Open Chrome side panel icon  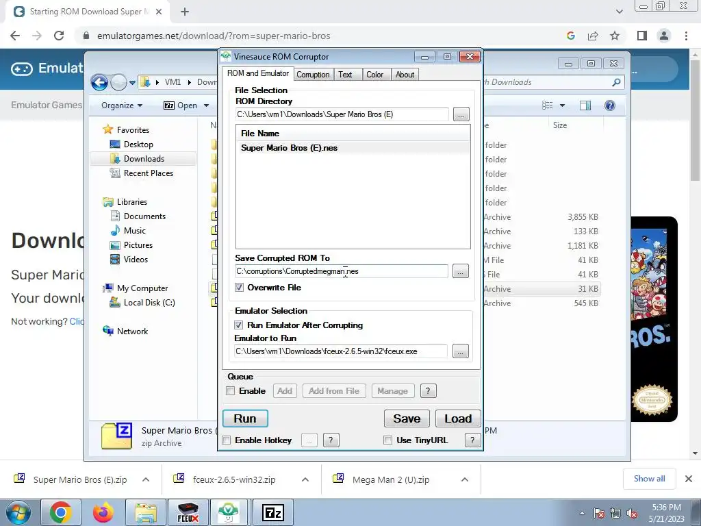tap(642, 36)
